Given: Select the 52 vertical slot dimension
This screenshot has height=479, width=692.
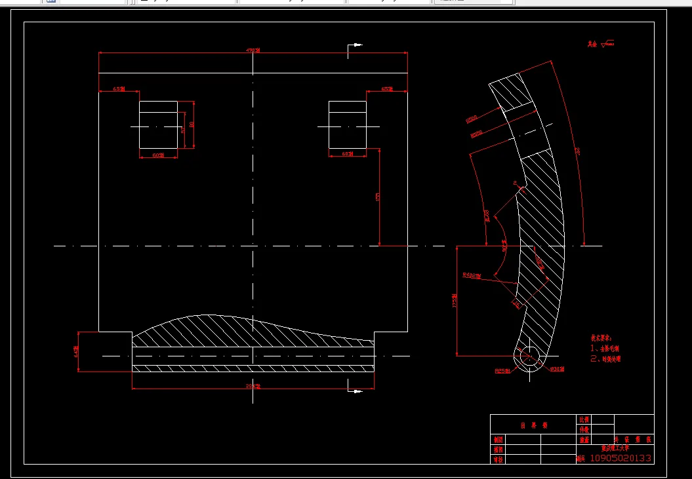Looking at the screenshot, I should 183,130.
